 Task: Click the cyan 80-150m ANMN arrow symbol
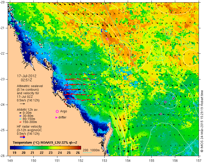[x=20, y=119]
